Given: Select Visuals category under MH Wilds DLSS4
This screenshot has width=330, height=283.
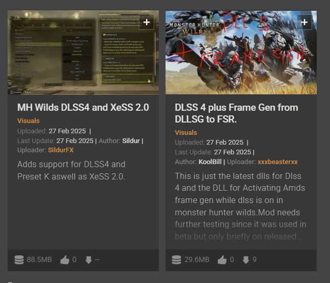Looking at the screenshot, I should pos(28,120).
